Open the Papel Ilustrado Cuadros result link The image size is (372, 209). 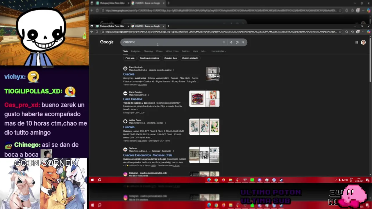tap(129, 74)
